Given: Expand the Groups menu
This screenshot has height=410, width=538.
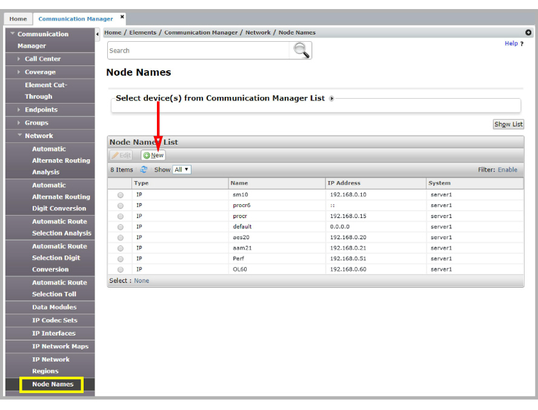Looking at the screenshot, I should click(x=19, y=123).
